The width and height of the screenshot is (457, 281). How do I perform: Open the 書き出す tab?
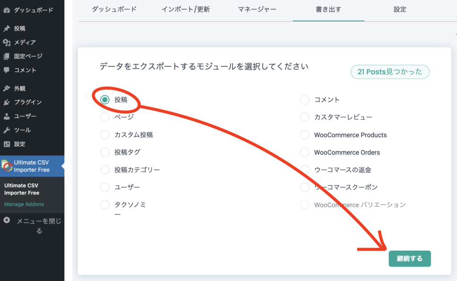click(328, 9)
